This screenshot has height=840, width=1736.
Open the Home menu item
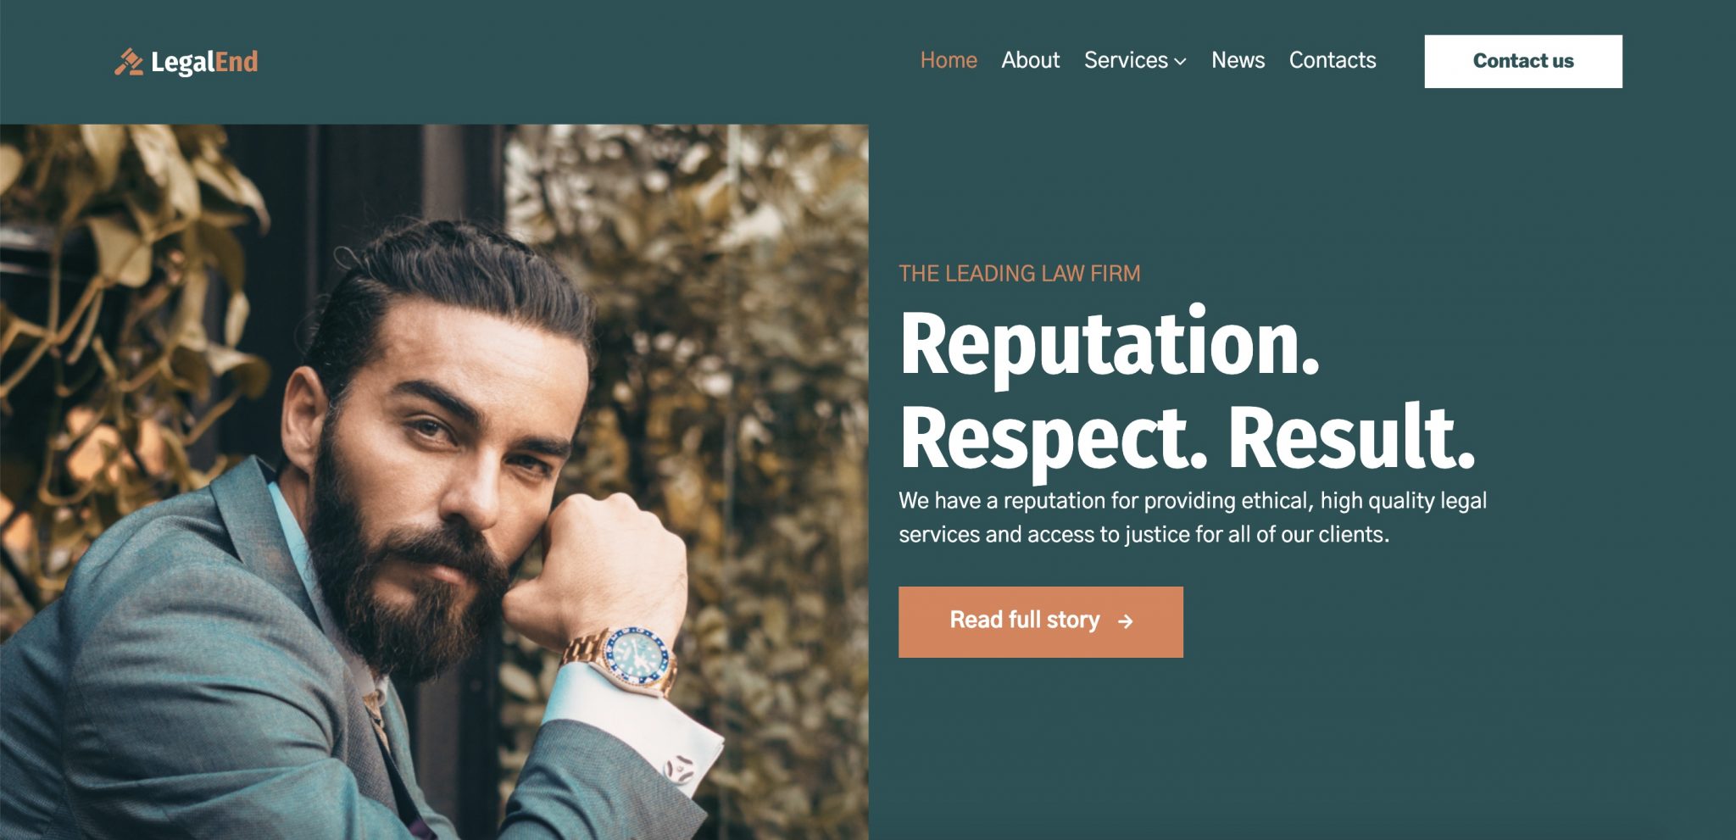coord(949,60)
